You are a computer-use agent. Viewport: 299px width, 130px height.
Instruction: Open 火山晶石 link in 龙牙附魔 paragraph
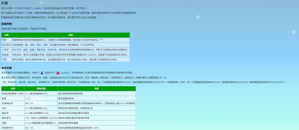(64, 73)
